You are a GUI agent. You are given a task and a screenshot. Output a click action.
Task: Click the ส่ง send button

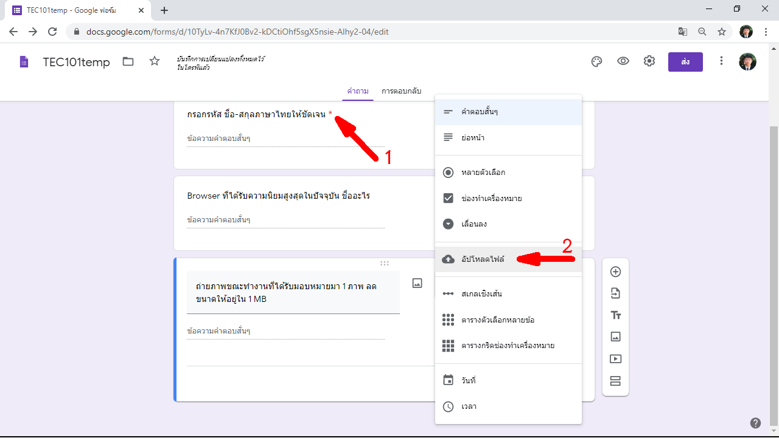click(685, 62)
